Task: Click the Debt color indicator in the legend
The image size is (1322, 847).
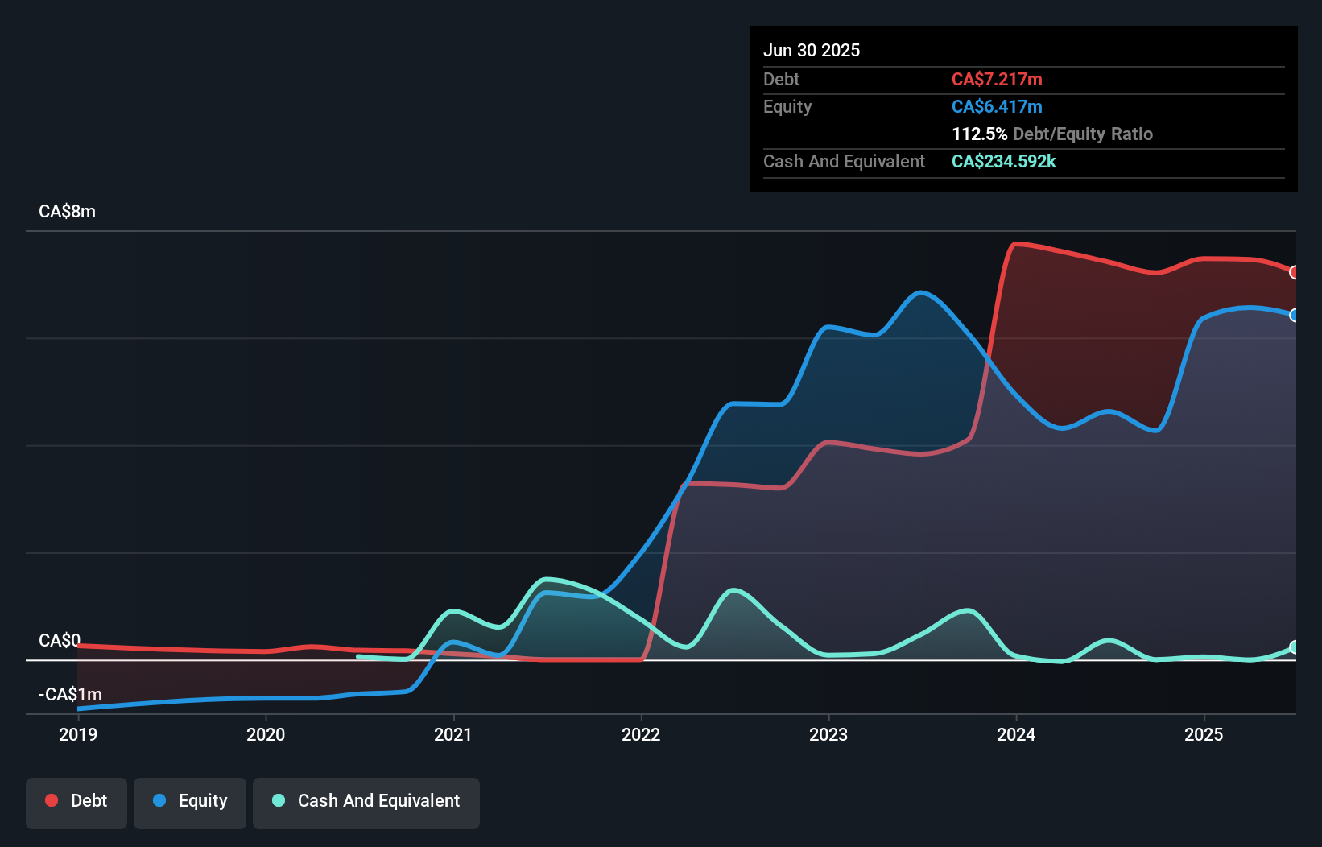Action: tap(51, 800)
